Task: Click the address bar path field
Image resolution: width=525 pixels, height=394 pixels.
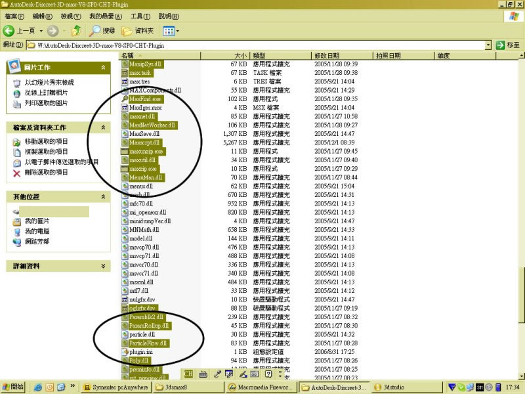Action: point(255,45)
